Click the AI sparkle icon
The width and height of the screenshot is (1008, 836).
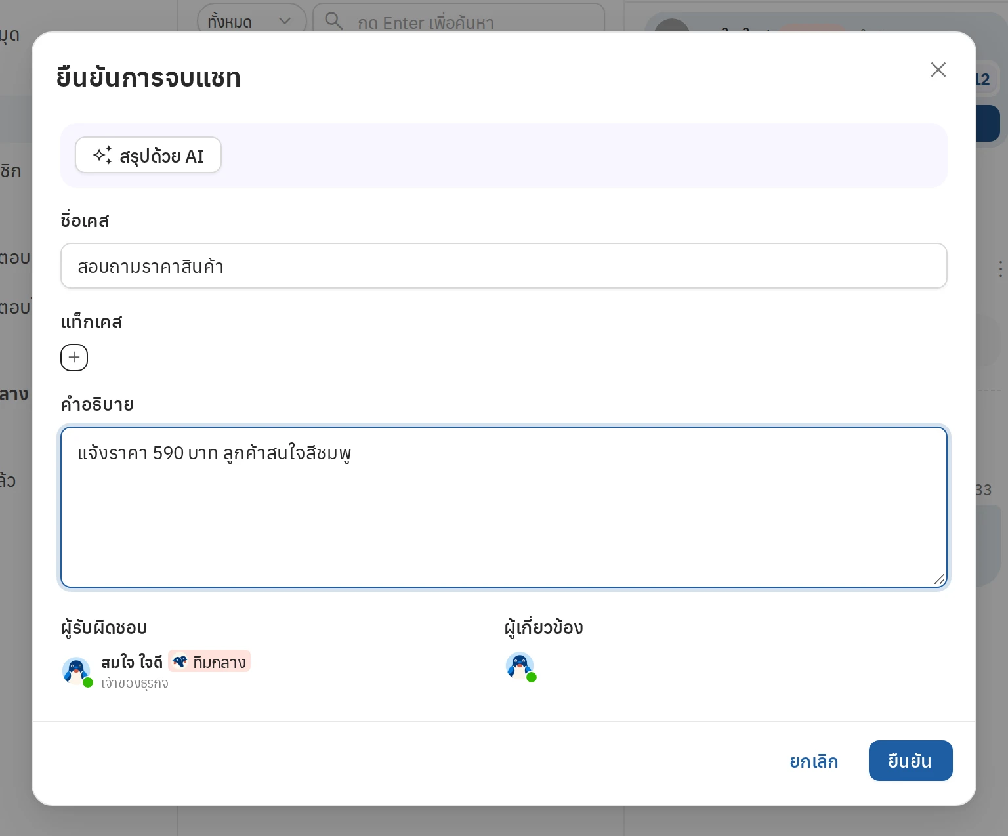point(102,156)
